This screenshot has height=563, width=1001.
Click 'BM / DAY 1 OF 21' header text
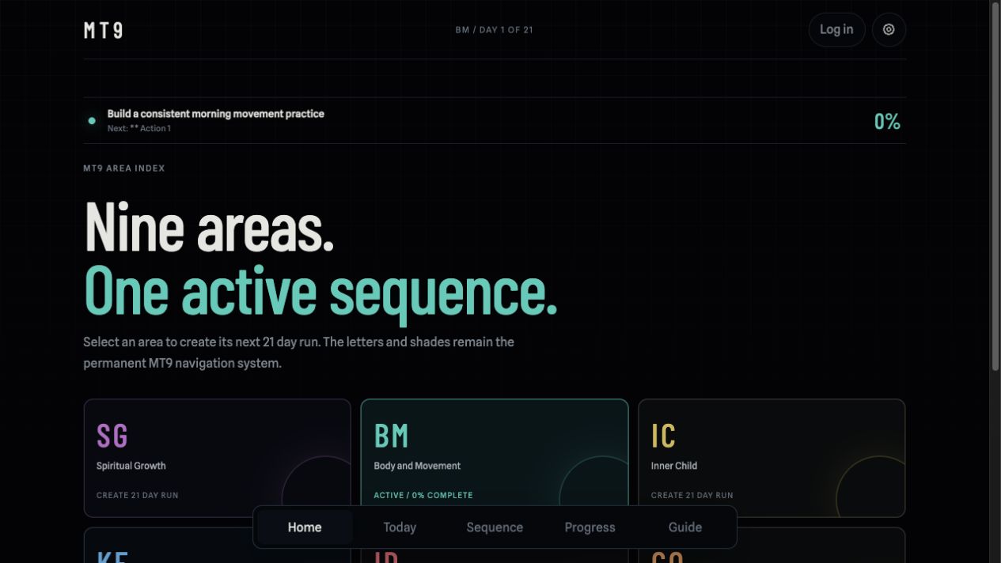[x=495, y=30]
